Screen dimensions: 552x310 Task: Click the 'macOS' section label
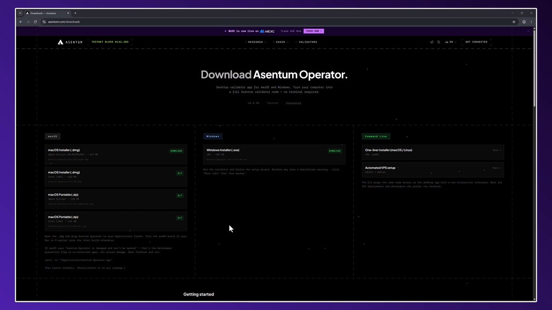(53, 136)
